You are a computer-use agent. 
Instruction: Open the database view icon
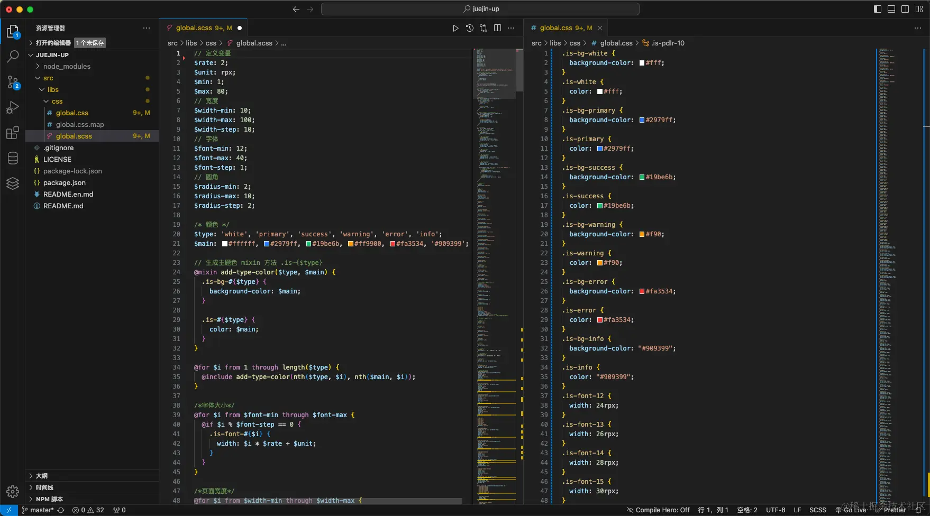click(13, 158)
